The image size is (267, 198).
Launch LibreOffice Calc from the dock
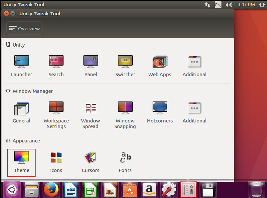[x=90, y=189]
